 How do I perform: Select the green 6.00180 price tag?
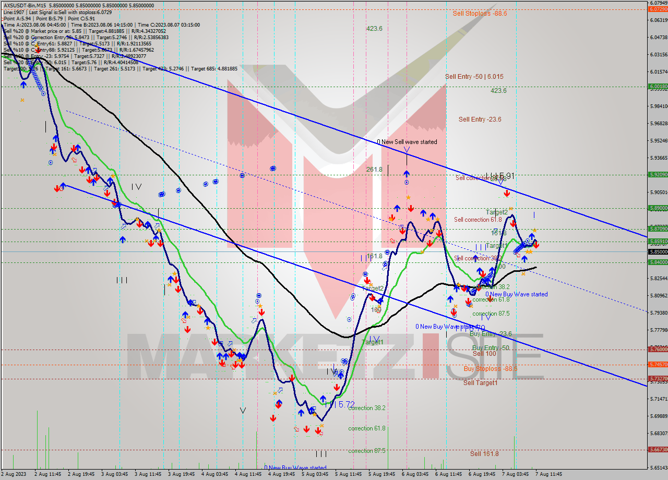coord(657,87)
